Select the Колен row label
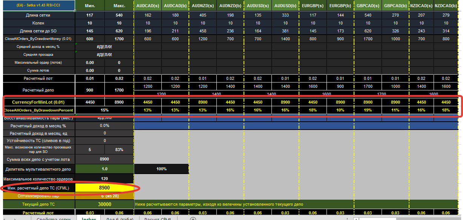This screenshot has height=220, width=463. tap(39, 23)
